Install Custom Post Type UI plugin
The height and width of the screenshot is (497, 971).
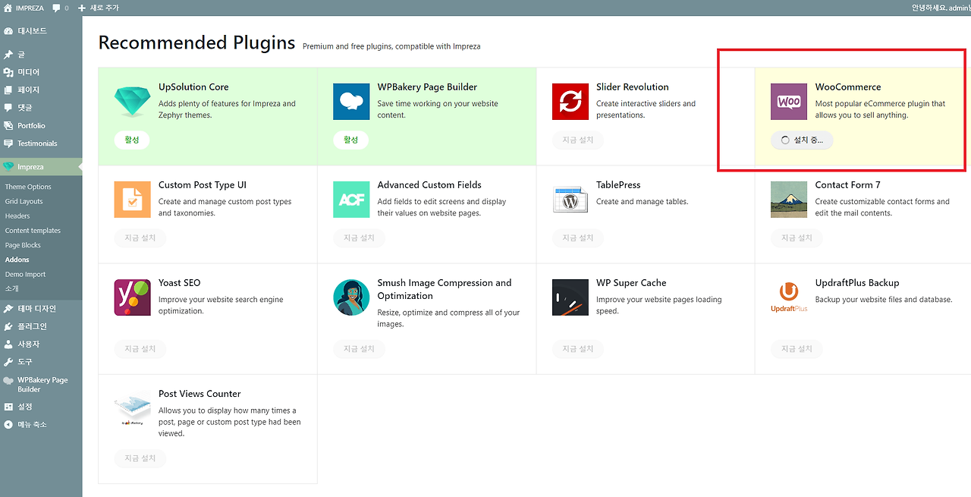click(x=140, y=237)
